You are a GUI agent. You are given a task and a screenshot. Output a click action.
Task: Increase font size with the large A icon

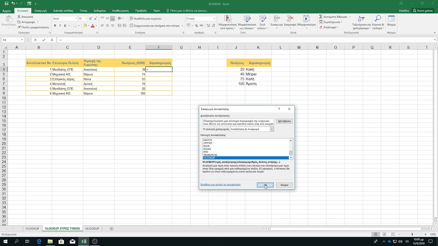coord(91,19)
